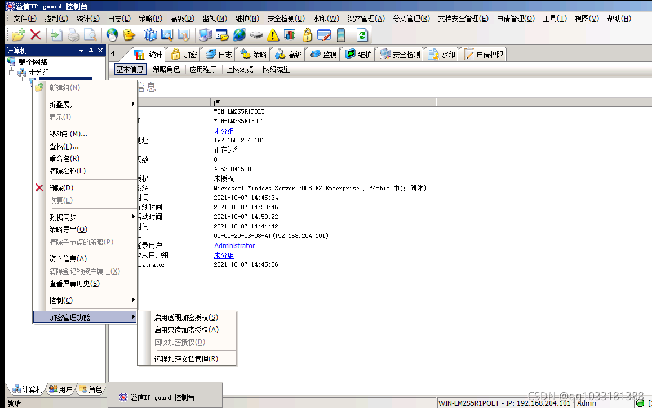Click the Internet Explorer globe toolbar icon

click(239, 35)
